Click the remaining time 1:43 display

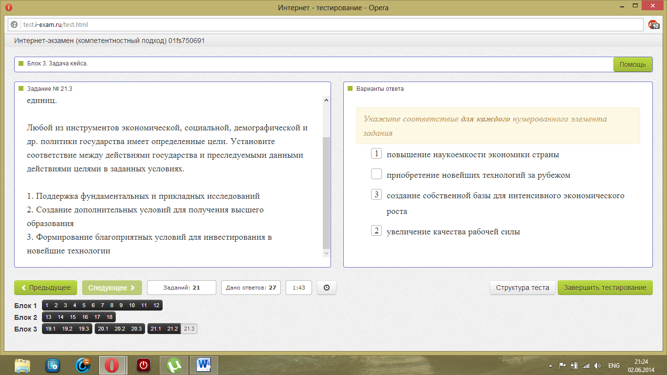pos(299,288)
